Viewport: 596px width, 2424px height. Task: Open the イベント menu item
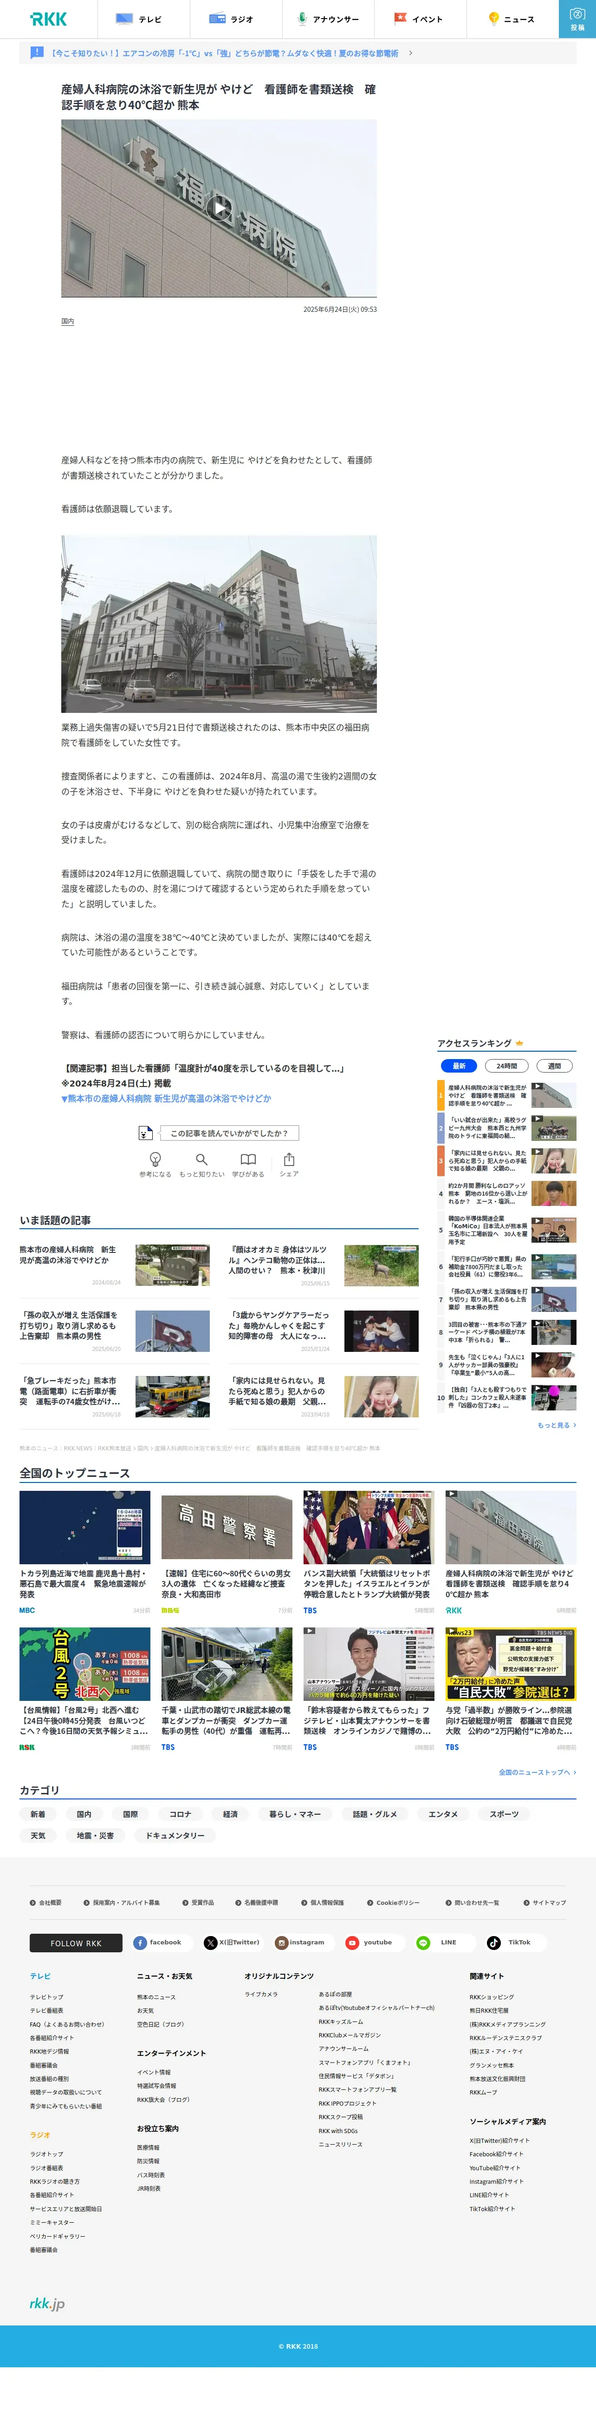coord(419,19)
